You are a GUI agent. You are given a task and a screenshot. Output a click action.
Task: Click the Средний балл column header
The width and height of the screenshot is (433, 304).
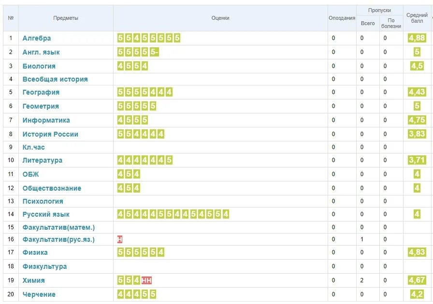[417, 18]
